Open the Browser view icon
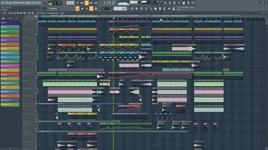This screenshot has width=268, height=150. click(151, 8)
